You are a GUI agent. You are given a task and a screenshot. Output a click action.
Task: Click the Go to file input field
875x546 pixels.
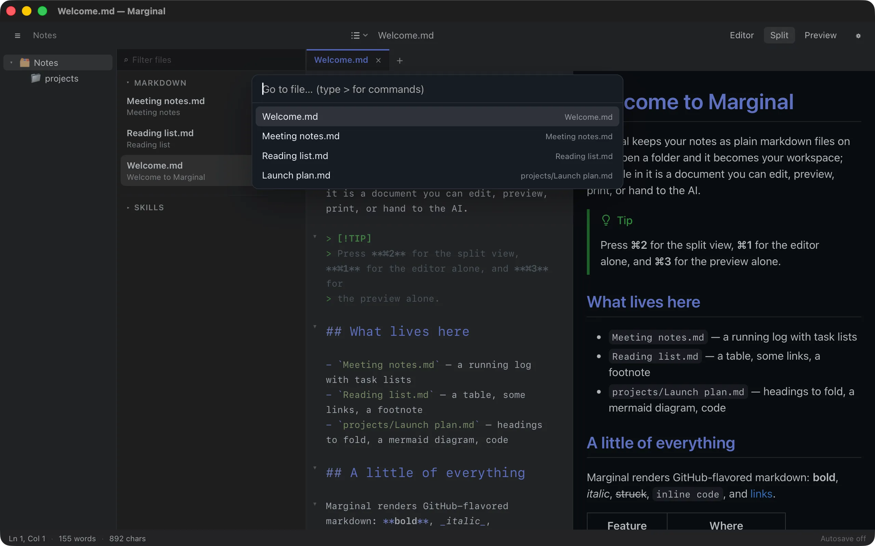437,89
